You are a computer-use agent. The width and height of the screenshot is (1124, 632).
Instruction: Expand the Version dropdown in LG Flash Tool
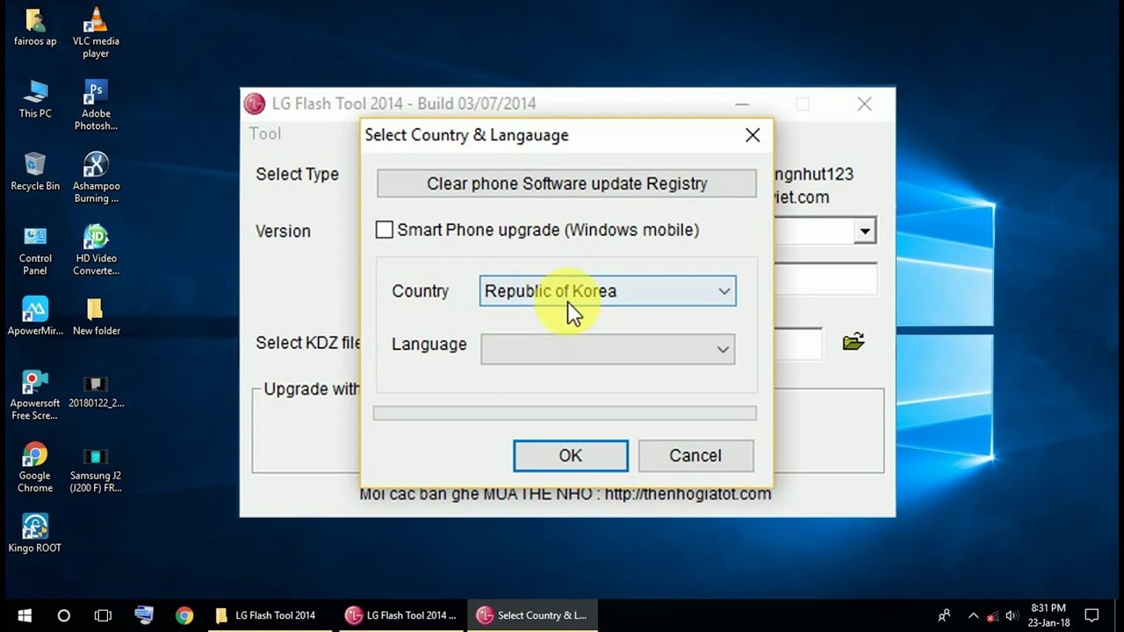(865, 232)
